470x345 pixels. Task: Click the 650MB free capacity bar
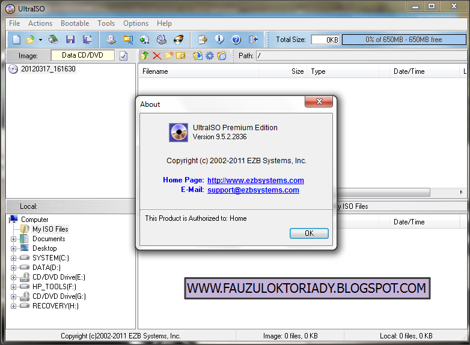click(x=403, y=40)
